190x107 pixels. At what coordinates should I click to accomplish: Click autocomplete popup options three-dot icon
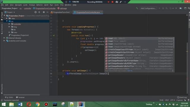(x=173, y=71)
